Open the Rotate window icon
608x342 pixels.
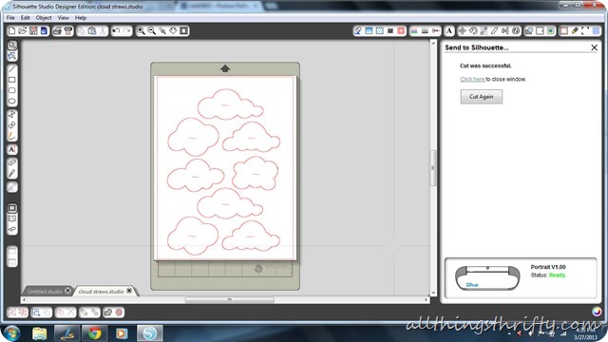coord(473,30)
